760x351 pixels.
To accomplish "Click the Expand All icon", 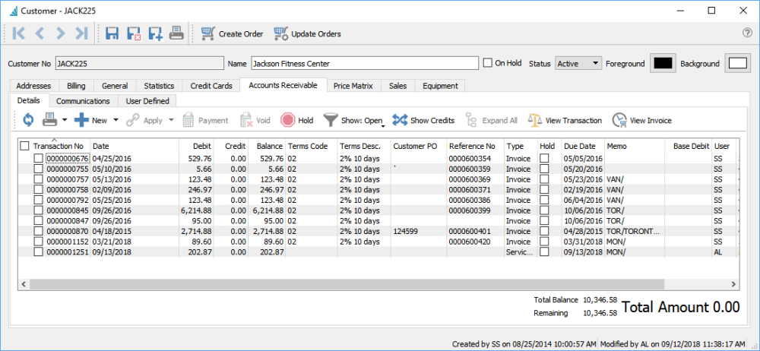I will (x=472, y=120).
